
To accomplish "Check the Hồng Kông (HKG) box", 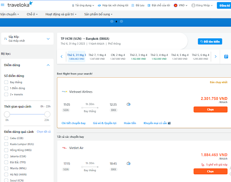I will (x=6, y=150).
